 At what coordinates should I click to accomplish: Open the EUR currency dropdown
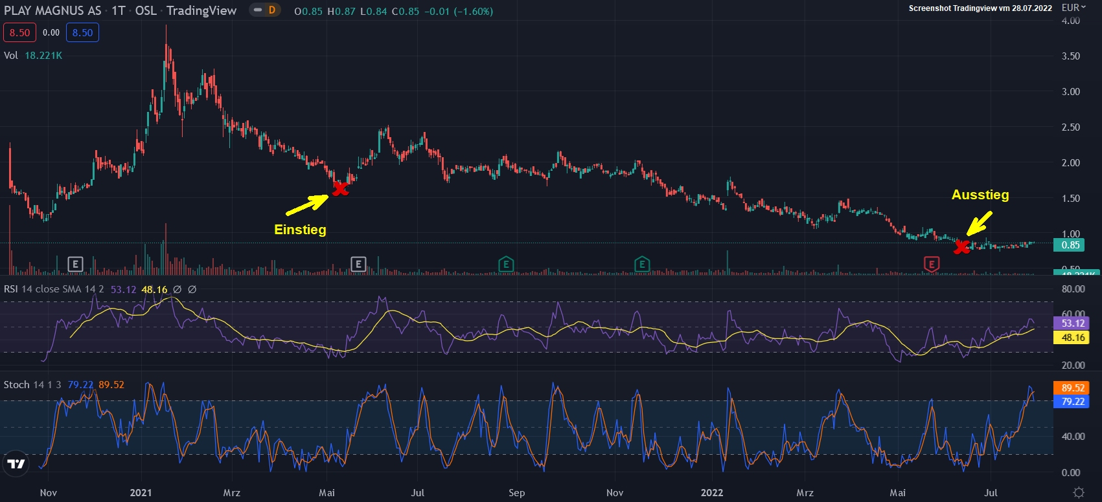(1073, 8)
